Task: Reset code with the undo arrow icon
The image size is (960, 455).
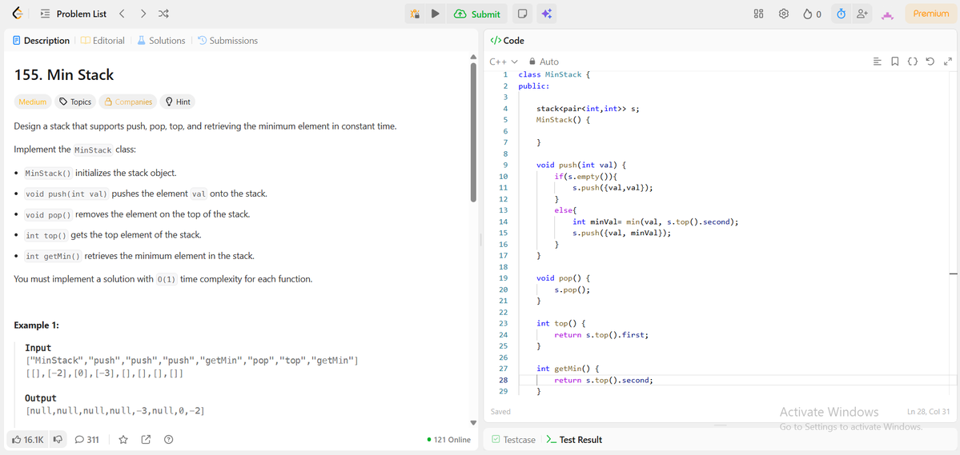Action: [930, 61]
